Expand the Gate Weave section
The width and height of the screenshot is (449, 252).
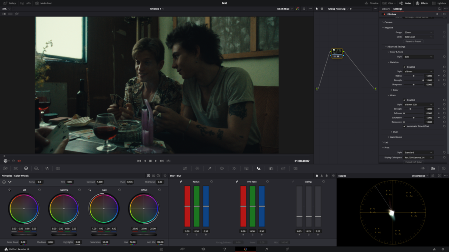pos(395,137)
